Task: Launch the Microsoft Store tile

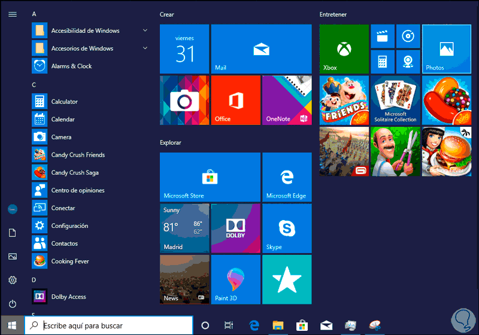Action: coord(210,177)
